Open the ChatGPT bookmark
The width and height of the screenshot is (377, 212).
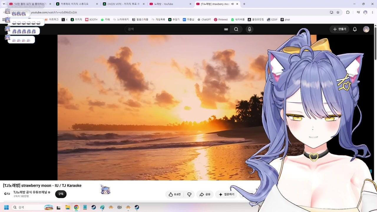tap(204, 19)
